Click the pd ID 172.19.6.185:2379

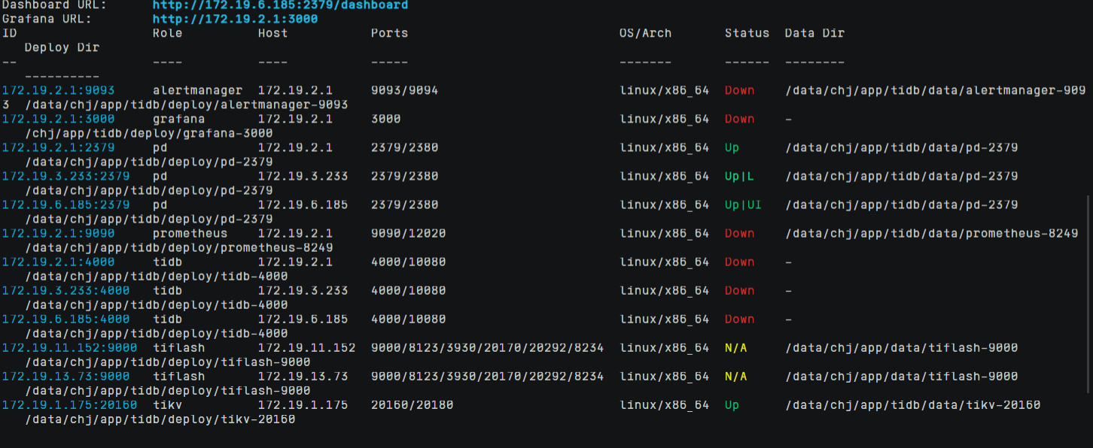65,204
